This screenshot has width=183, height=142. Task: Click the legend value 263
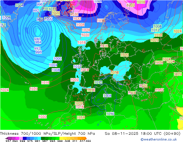[x=15, y=141]
